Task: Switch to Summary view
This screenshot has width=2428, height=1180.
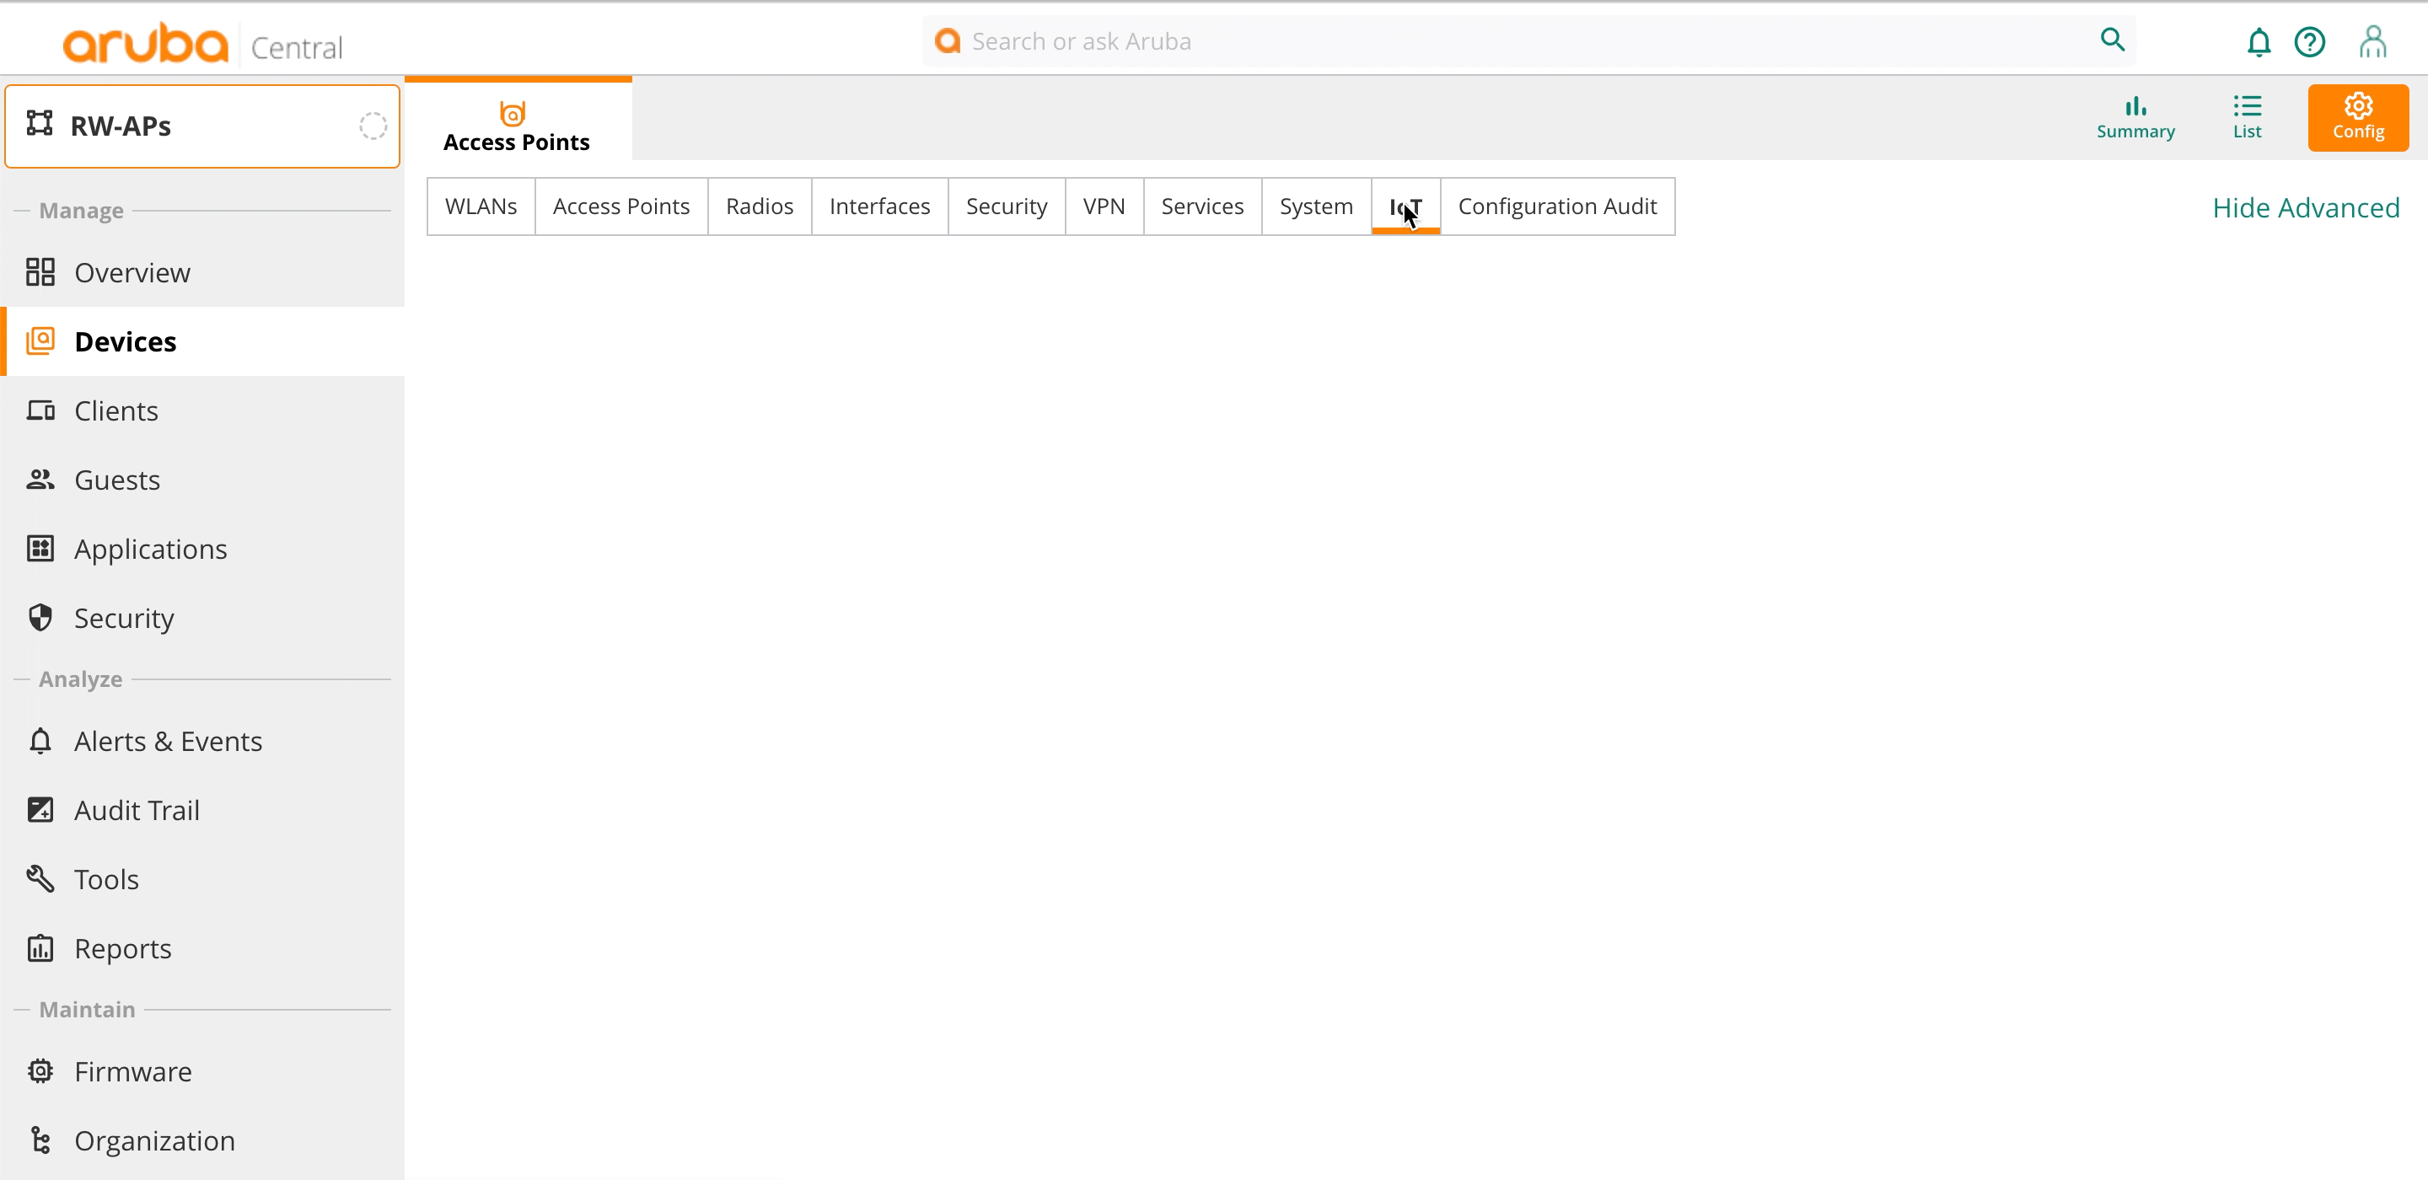Action: (x=2135, y=118)
